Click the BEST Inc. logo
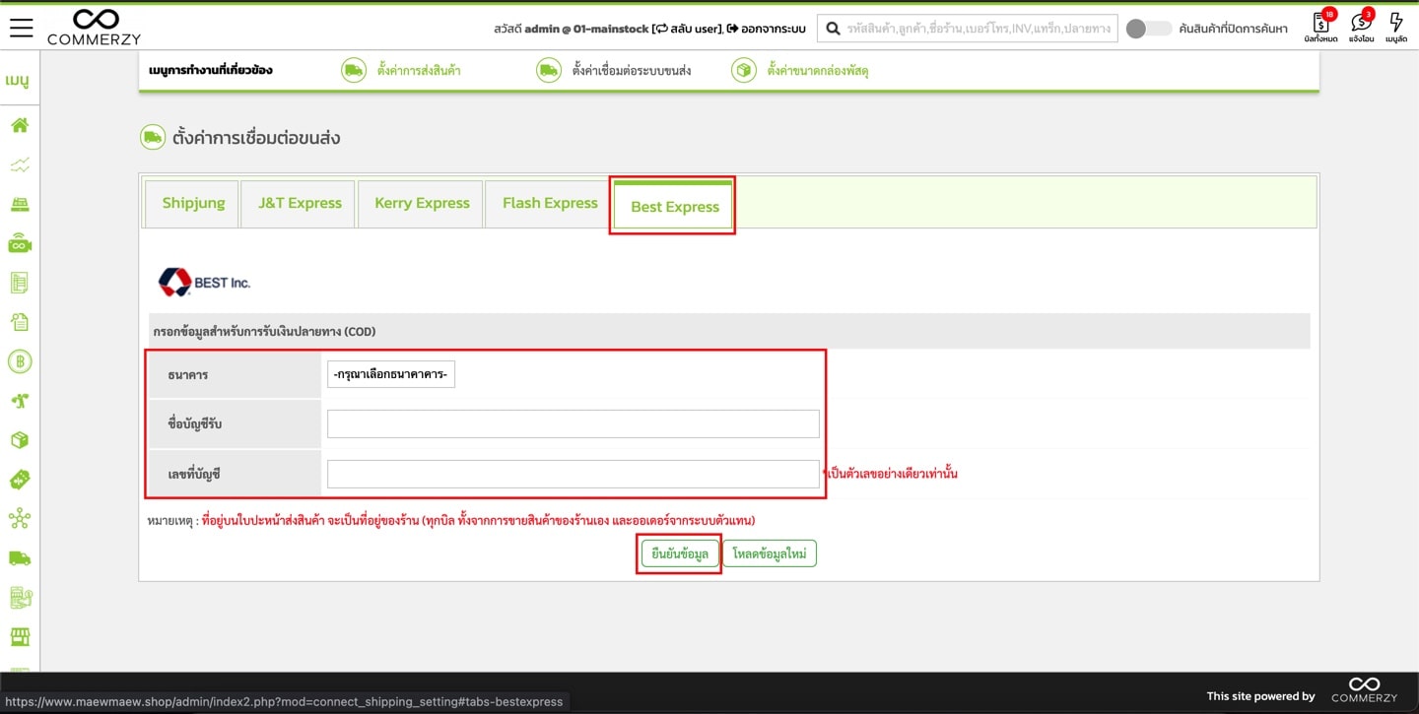This screenshot has height=714, width=1419. point(205,283)
